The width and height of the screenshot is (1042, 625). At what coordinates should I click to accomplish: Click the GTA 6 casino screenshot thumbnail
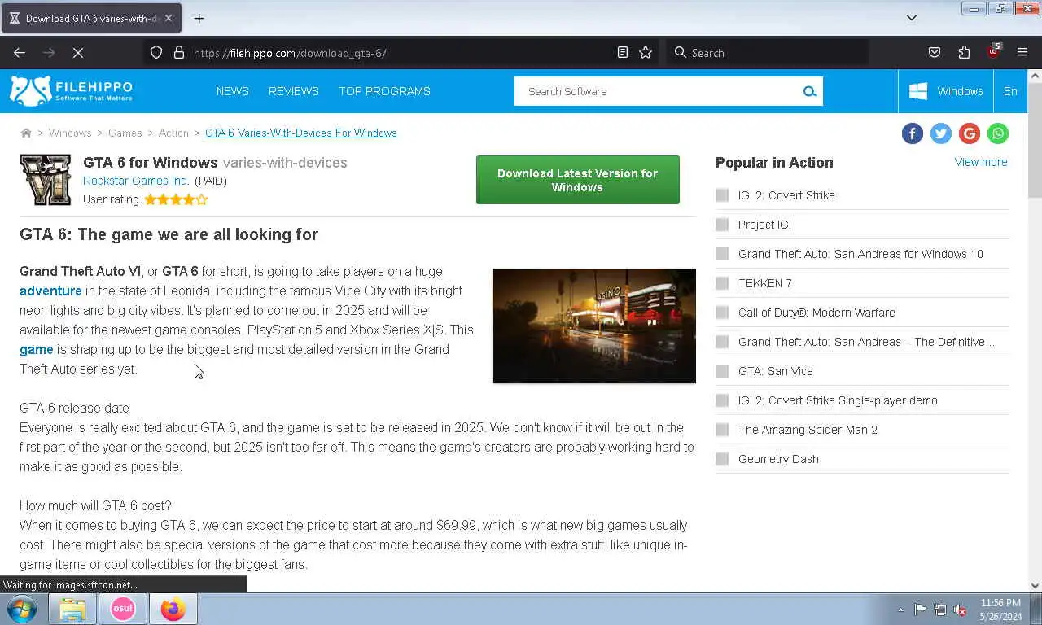click(594, 326)
